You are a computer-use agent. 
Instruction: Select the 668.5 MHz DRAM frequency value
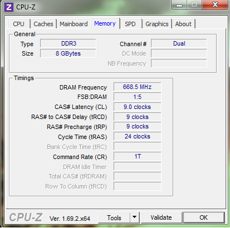[x=138, y=87]
